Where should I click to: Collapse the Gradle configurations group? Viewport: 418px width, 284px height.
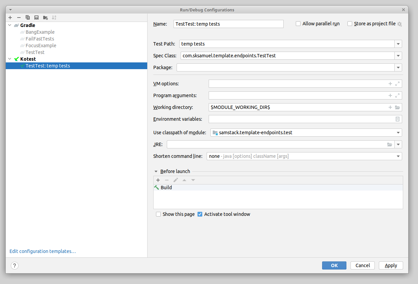(x=9, y=25)
